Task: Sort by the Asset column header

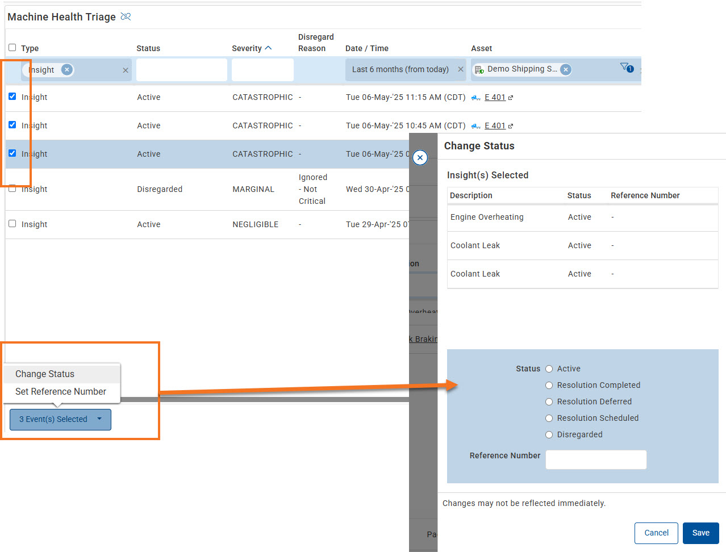Action: [482, 48]
